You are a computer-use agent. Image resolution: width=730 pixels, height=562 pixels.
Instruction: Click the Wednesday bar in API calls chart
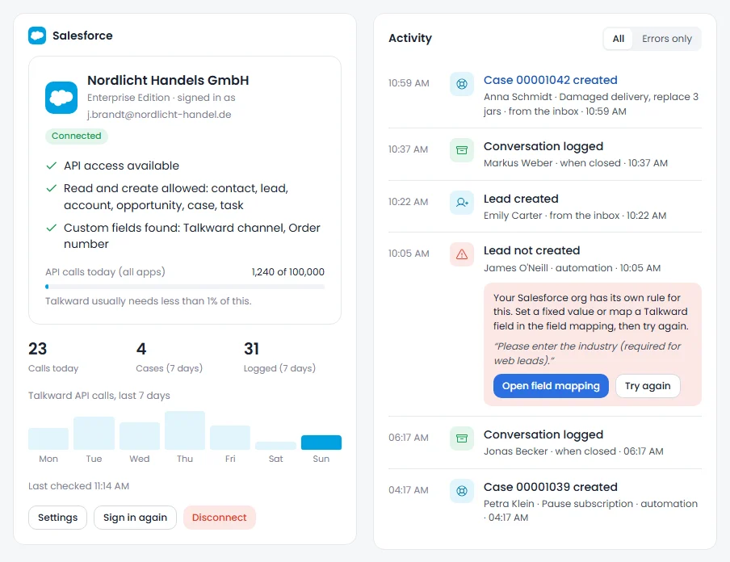(x=140, y=436)
